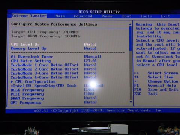Edit CPU Ratio [27.0] value

(90, 61)
